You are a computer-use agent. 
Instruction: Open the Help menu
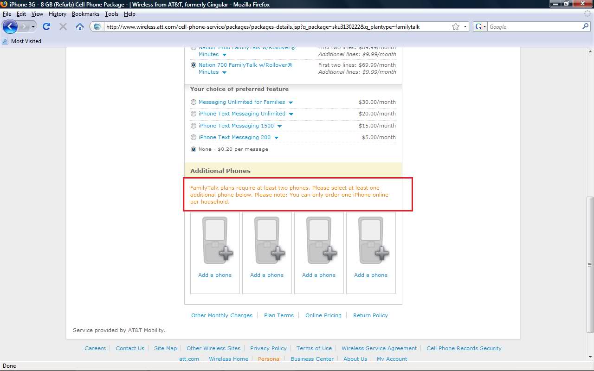[129, 14]
